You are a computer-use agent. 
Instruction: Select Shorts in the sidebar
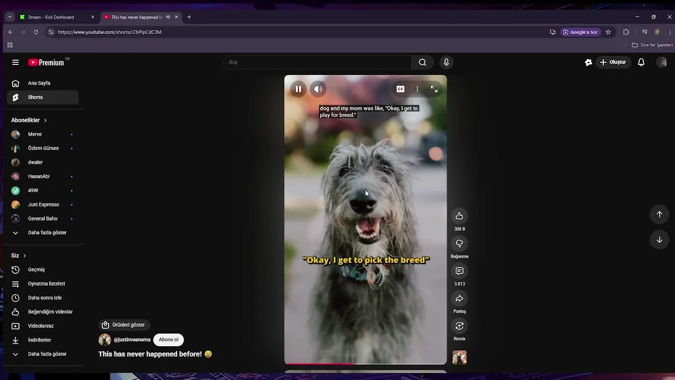click(43, 97)
